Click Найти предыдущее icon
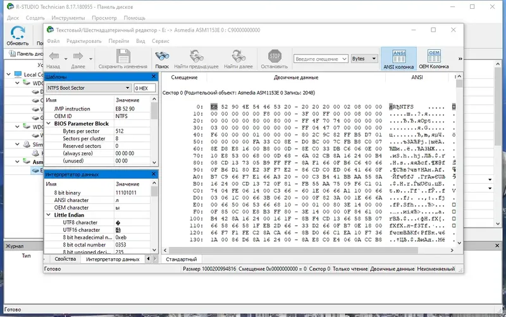The width and height of the screenshot is (506, 317). (196, 56)
